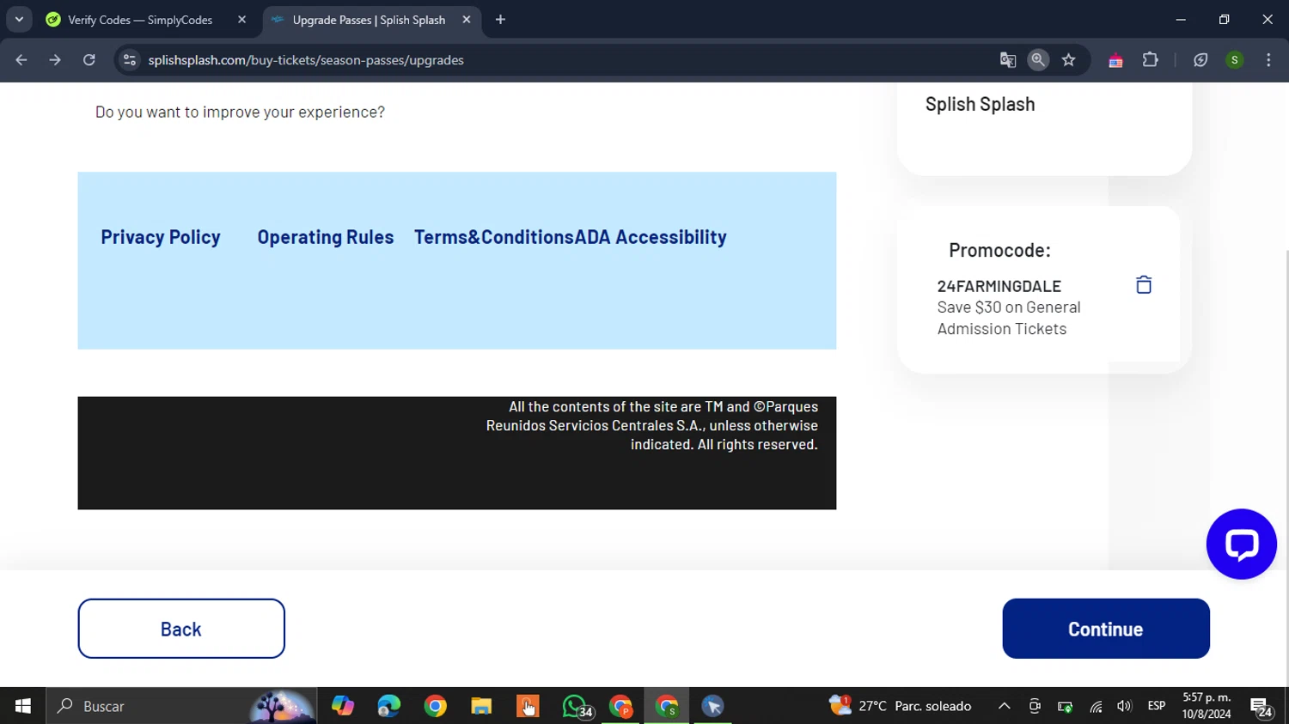Viewport: 1289px width, 724px height.
Task: Open File Explorer from the taskbar
Action: point(481,706)
